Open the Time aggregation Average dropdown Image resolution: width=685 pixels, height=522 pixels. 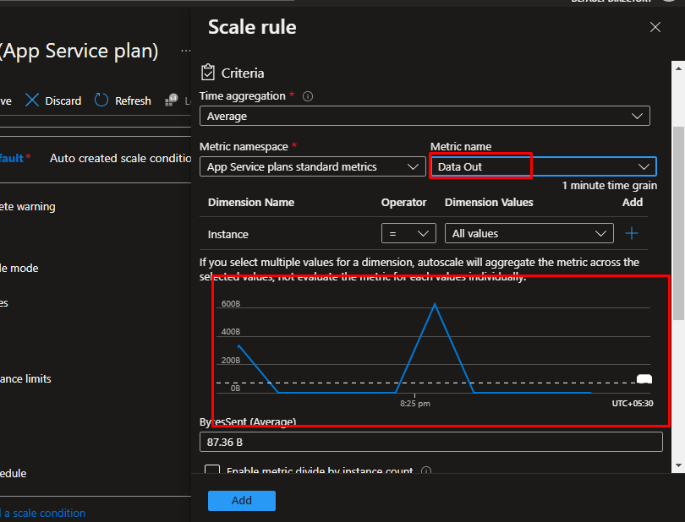pyautogui.click(x=425, y=117)
